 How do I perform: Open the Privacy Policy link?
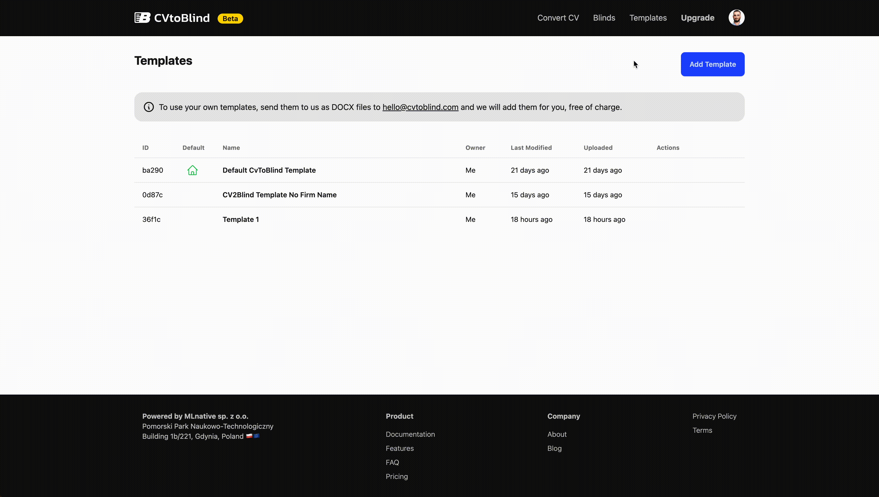point(715,416)
